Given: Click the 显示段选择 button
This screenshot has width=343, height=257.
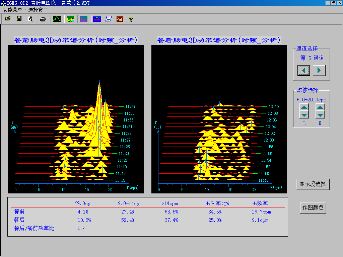Looking at the screenshot, I should (x=313, y=184).
